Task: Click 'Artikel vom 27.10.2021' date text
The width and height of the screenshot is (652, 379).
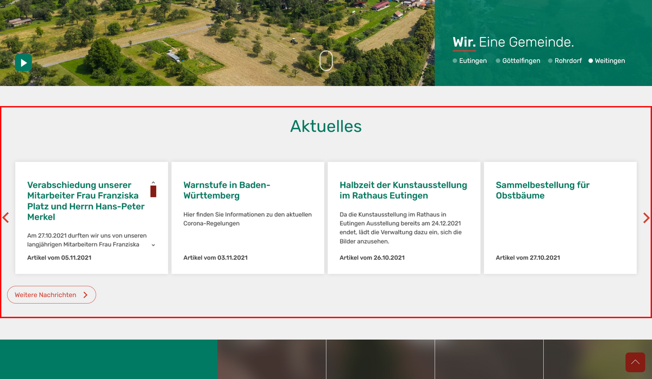Action: (528, 258)
